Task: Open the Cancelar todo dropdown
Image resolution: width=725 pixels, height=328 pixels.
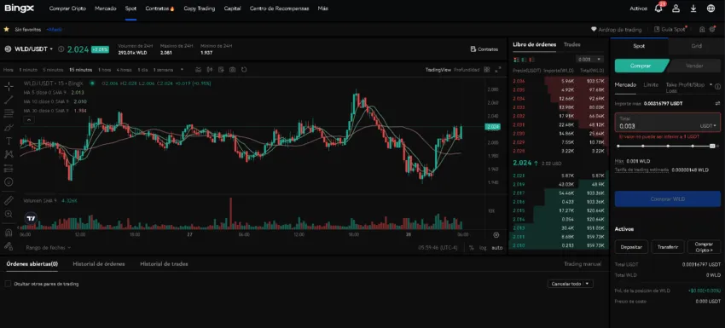Action: (587, 284)
